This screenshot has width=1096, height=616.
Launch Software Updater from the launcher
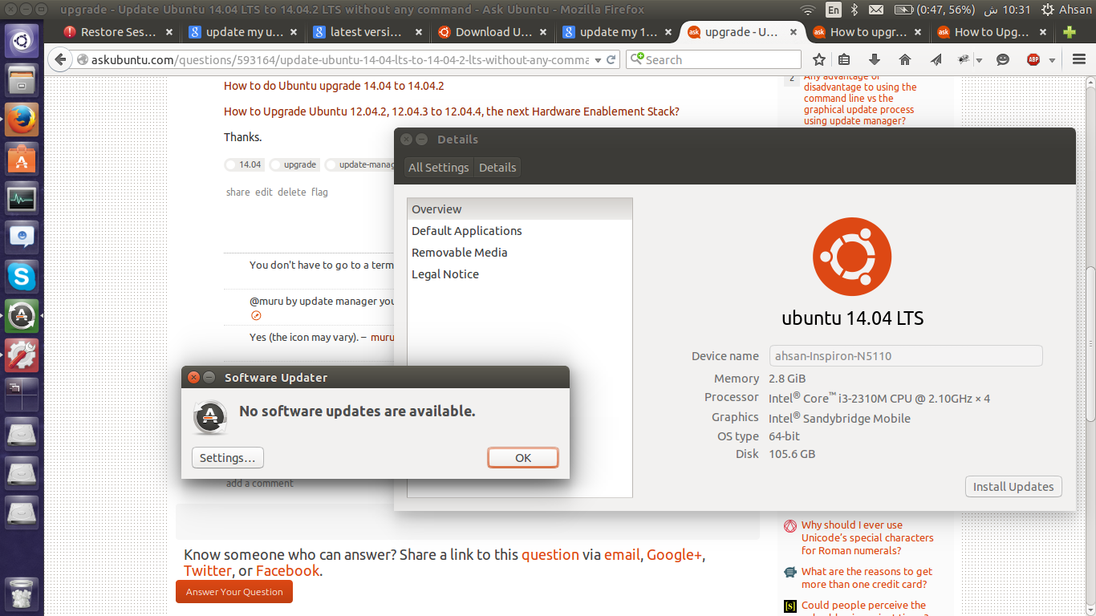click(x=20, y=316)
